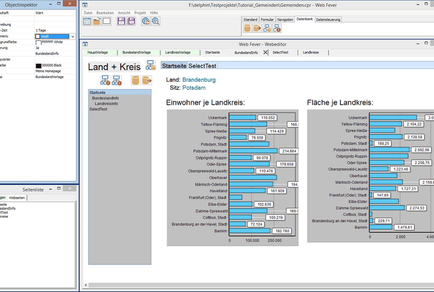The width and height of the screenshot is (434, 292).
Task: Open preview via the globe-with-magnifier icon
Action: (x=156, y=21)
